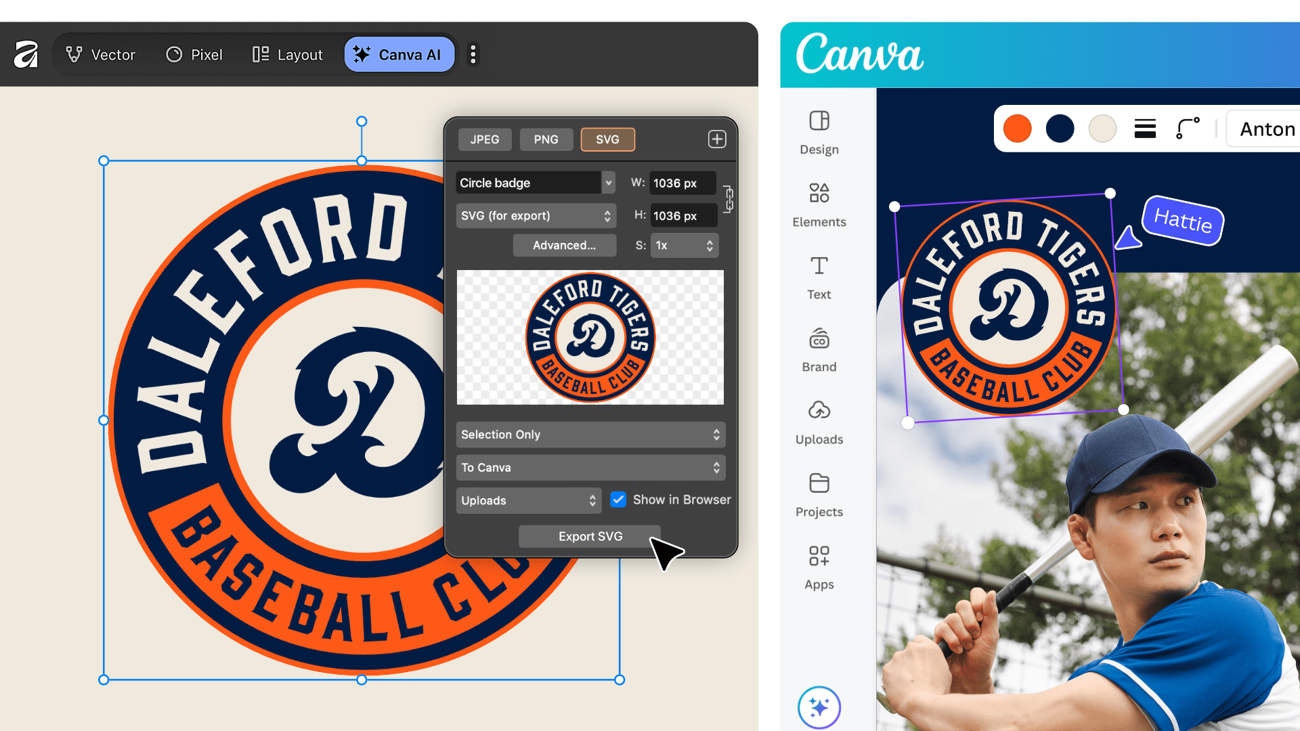Viewport: 1300px width, 731px height.
Task: Open the To Canva destination dropdown
Action: coord(590,467)
